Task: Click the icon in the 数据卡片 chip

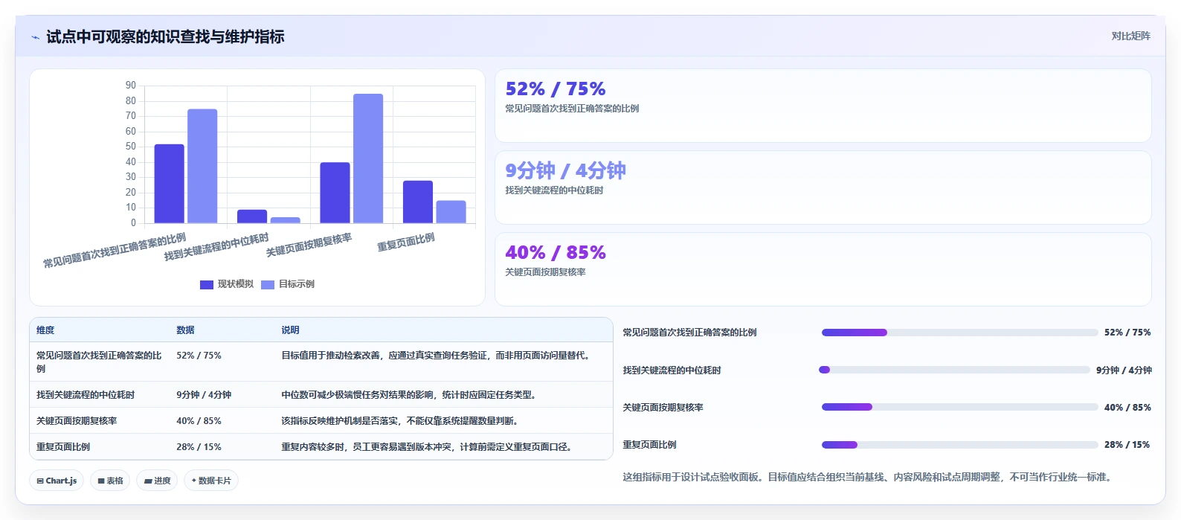Action: pos(194,481)
